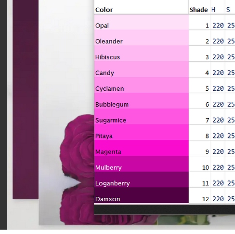Click the dark plum vertical bar
235x234 pixels.
(x=26, y=99)
